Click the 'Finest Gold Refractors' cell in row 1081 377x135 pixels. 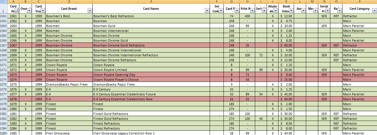click(151, 114)
